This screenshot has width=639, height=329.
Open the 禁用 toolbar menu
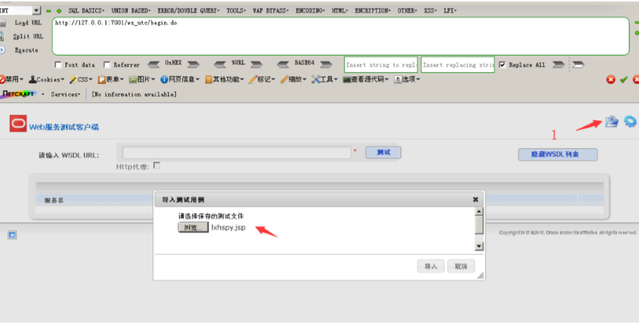point(12,79)
